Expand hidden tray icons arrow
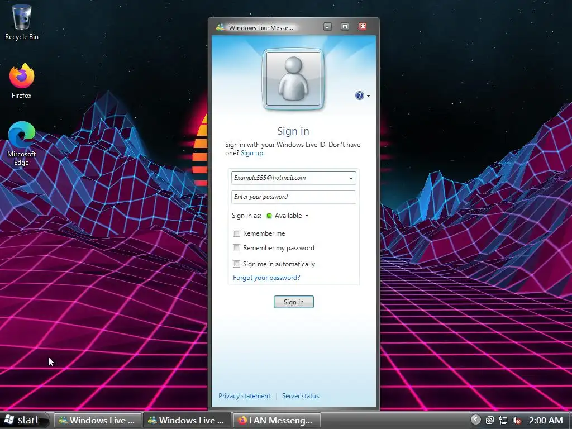The width and height of the screenshot is (572, 429). [476, 420]
